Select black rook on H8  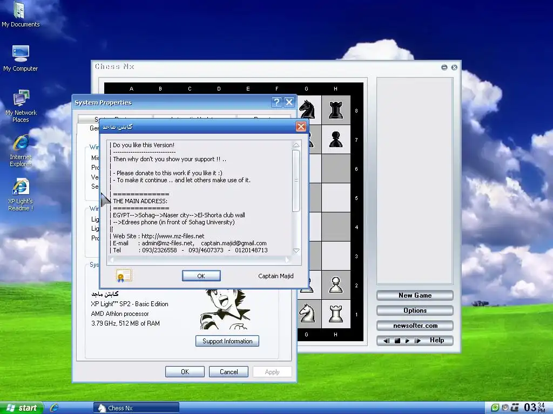click(336, 110)
